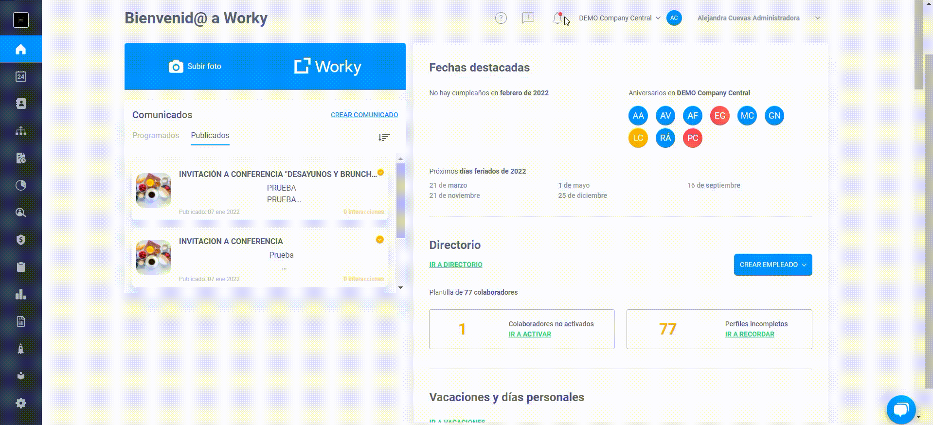Click the Comunicados list scrollbar thumb
Viewport: 933px width, 425px height.
point(400,200)
